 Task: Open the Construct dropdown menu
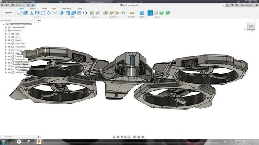pos(114,17)
